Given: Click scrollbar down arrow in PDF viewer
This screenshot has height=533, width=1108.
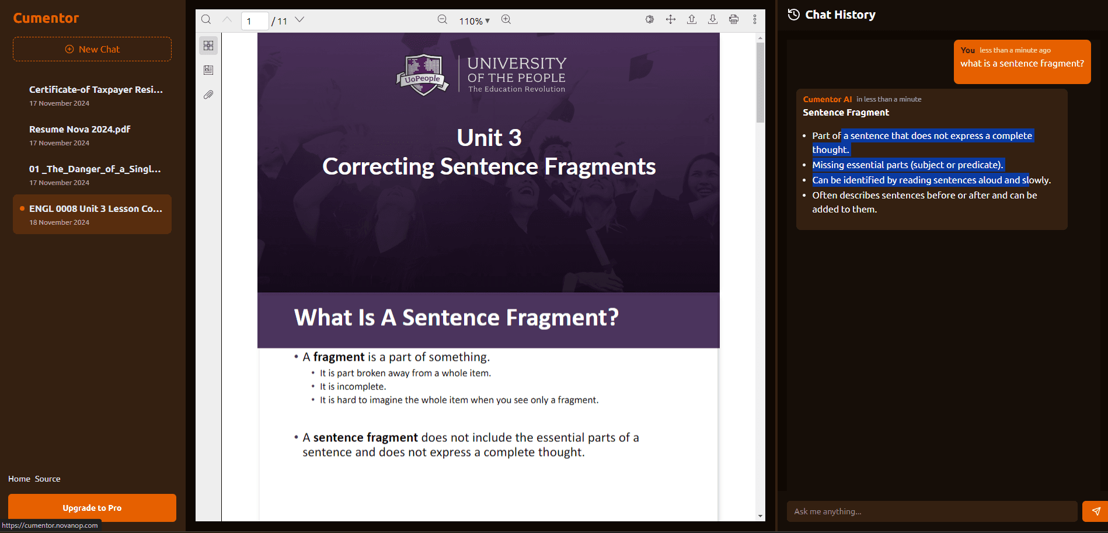Looking at the screenshot, I should [760, 516].
